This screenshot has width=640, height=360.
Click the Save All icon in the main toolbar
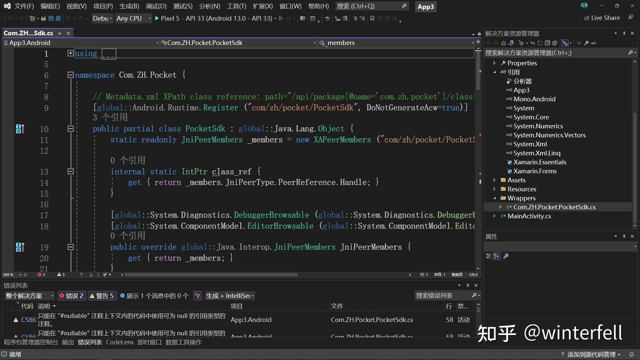tap(58, 19)
